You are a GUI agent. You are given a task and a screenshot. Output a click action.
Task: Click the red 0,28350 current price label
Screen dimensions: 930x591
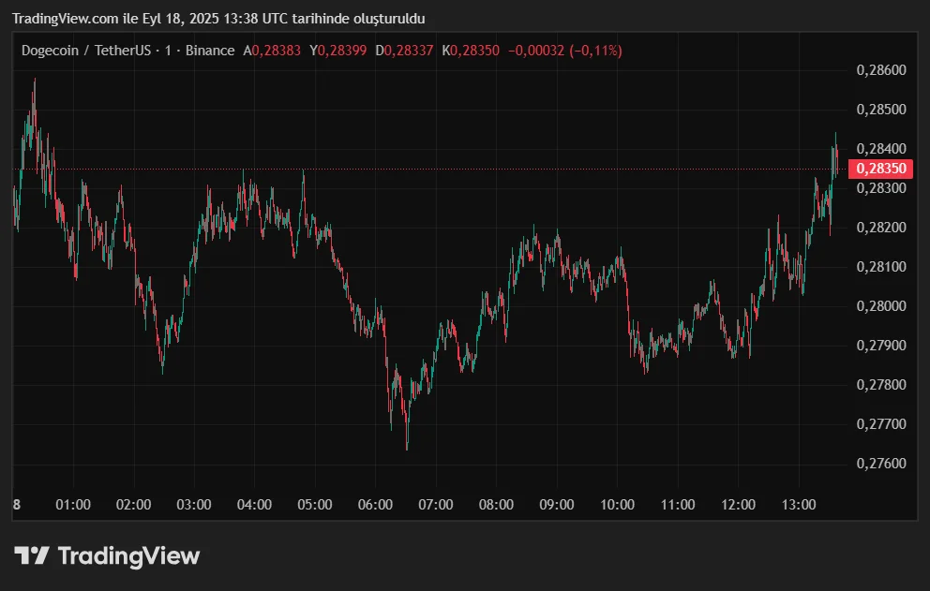881,169
